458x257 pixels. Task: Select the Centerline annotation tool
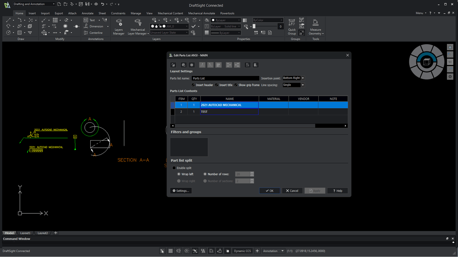point(94,33)
